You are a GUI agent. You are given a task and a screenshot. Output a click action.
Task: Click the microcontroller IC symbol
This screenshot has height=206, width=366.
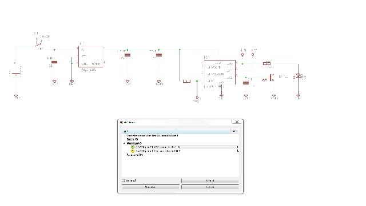pyautogui.click(x=220, y=72)
